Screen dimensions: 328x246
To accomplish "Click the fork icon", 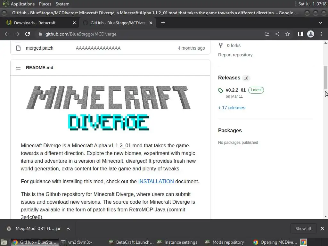I will click(221, 45).
